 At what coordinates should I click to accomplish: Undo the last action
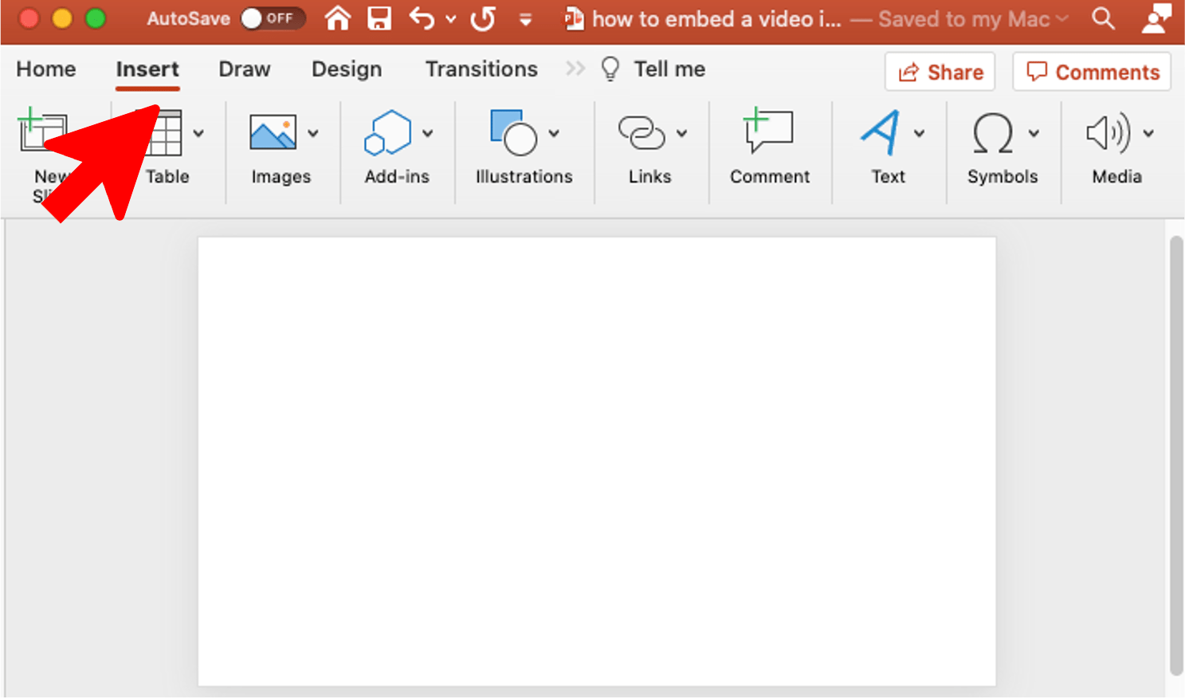click(421, 18)
